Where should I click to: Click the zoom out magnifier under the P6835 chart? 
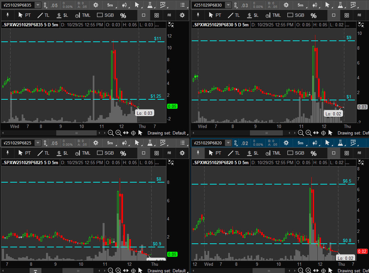(111, 133)
